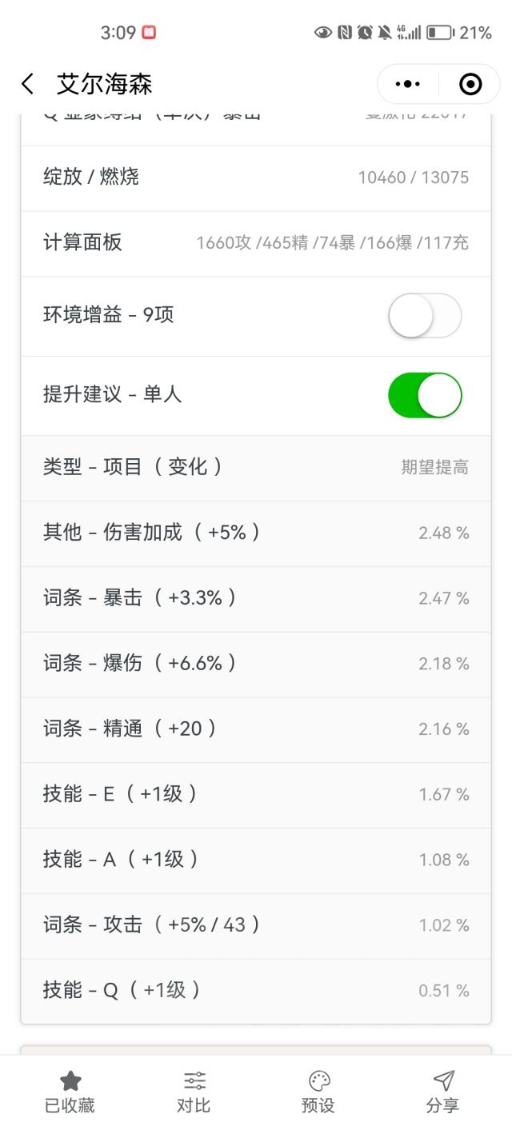Tap the 技能 - Q (+1级) row
Screen dimensions: 512x1126
[x=256, y=991]
